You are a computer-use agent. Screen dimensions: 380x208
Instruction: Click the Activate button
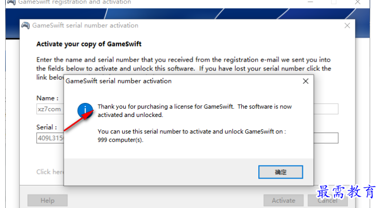(283, 200)
